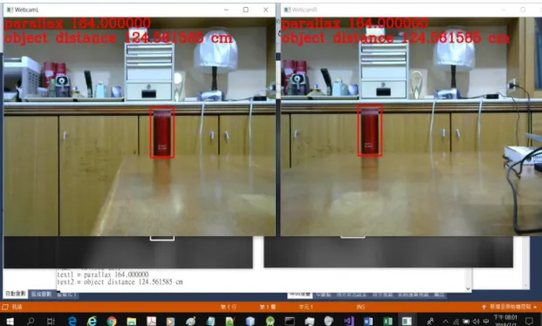
Task: Click the WebcamL window title bar icon
Action: tap(10, 10)
